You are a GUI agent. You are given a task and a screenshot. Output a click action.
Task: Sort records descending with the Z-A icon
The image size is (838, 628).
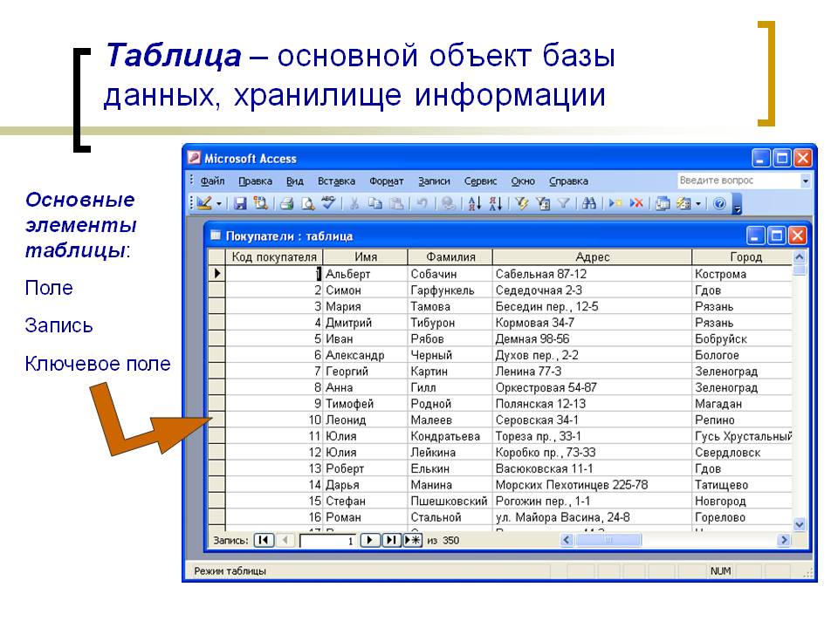[495, 203]
